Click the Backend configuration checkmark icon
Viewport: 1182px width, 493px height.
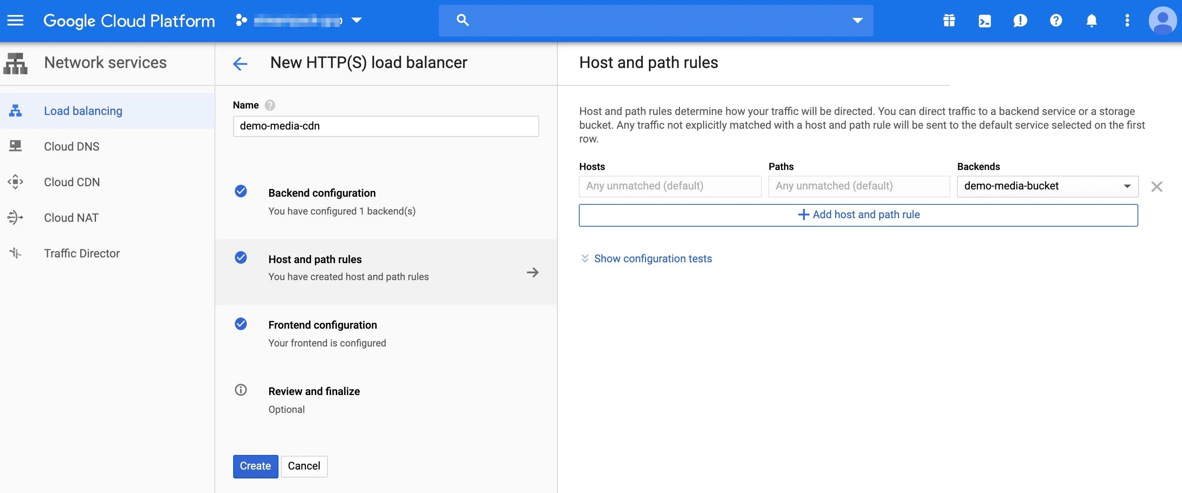tap(240, 191)
